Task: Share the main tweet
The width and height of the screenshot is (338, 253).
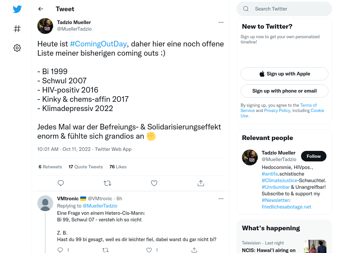Action: pyautogui.click(x=201, y=183)
